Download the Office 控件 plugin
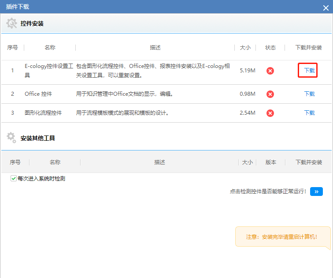333x278 pixels. pos(309,94)
